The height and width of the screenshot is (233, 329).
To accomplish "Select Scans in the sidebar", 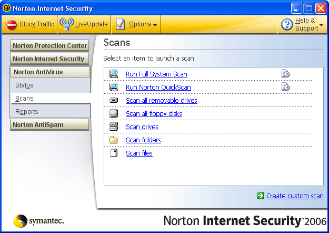I will (24, 99).
